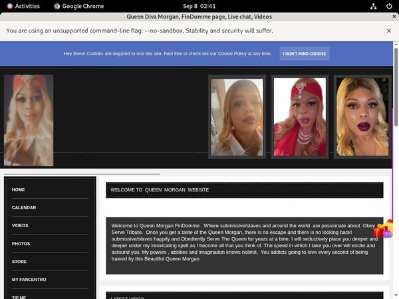The image size is (399, 299).
Task: Open the network status icon in top bar
Action: (361, 6)
